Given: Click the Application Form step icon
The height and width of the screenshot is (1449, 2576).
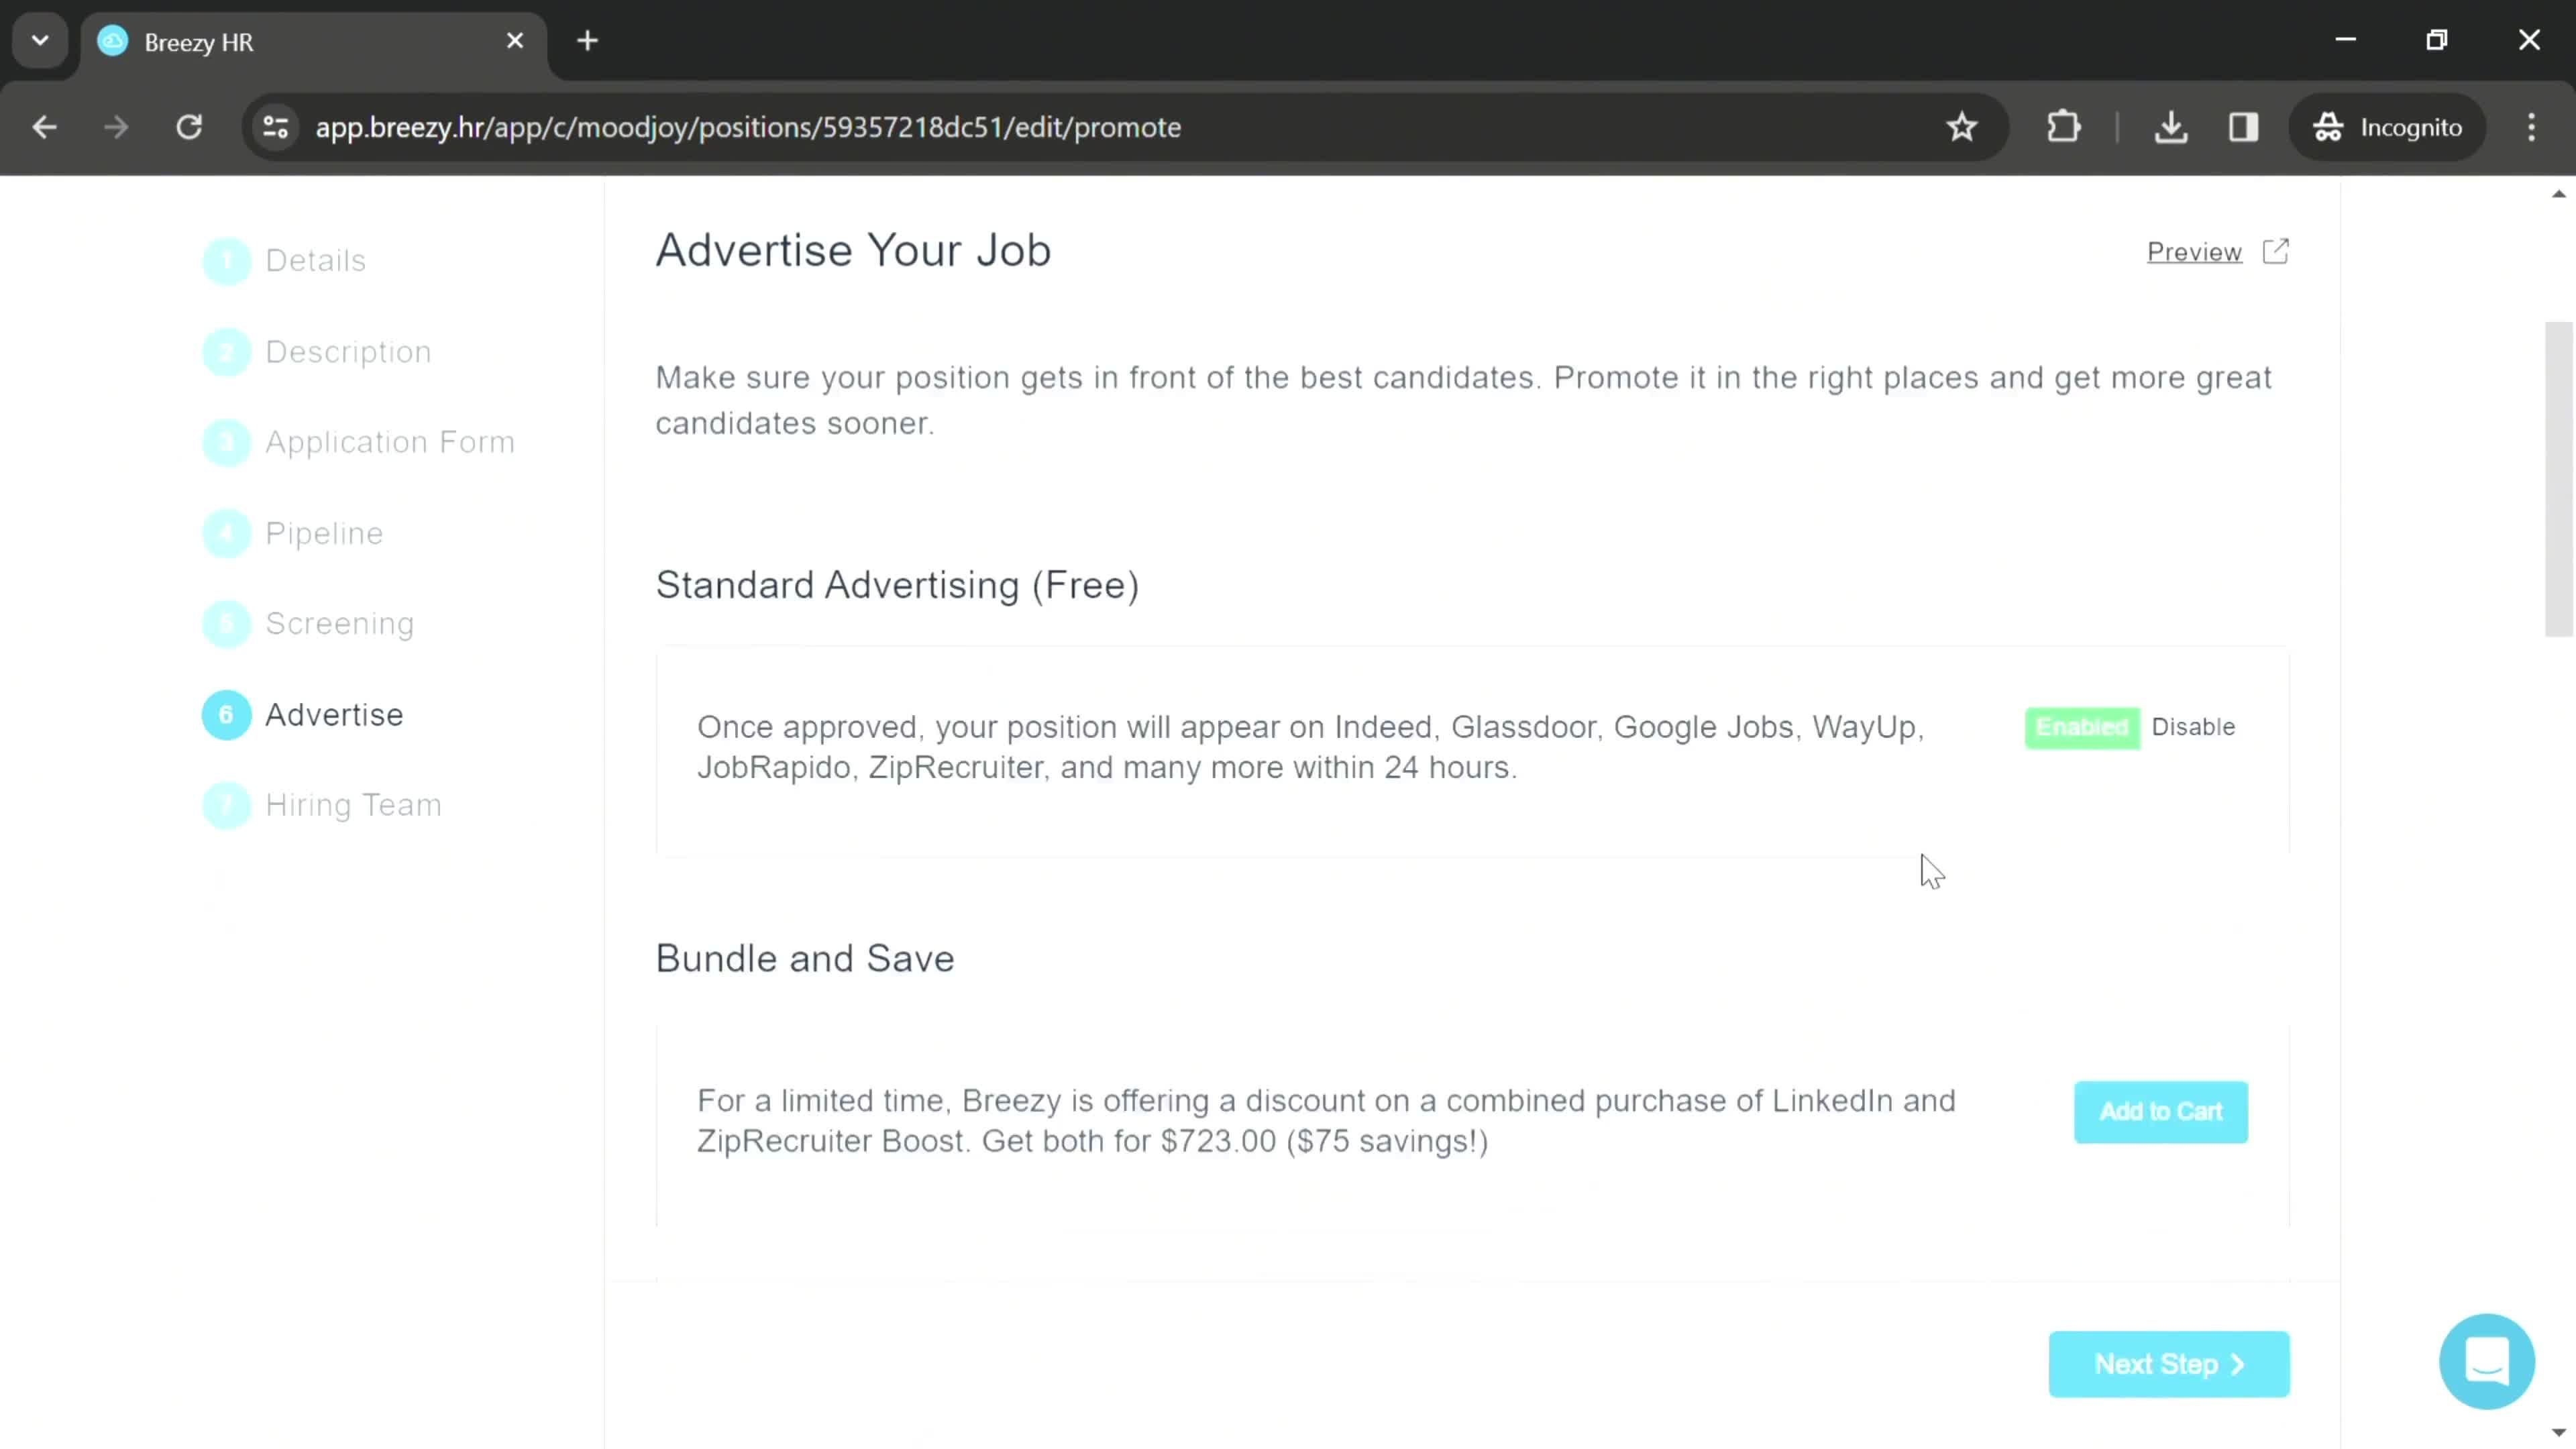Looking at the screenshot, I should (227, 442).
